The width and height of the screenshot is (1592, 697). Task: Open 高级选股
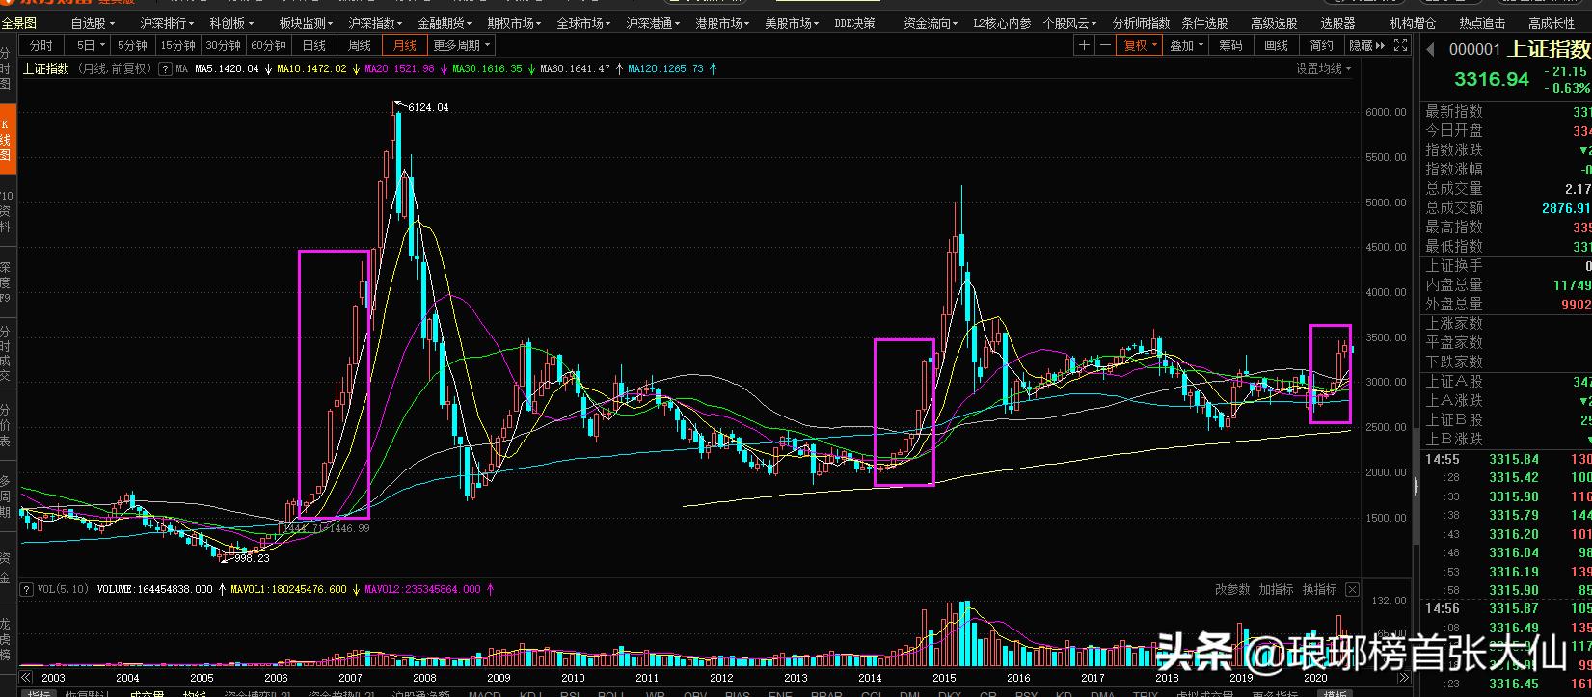coord(1274,22)
